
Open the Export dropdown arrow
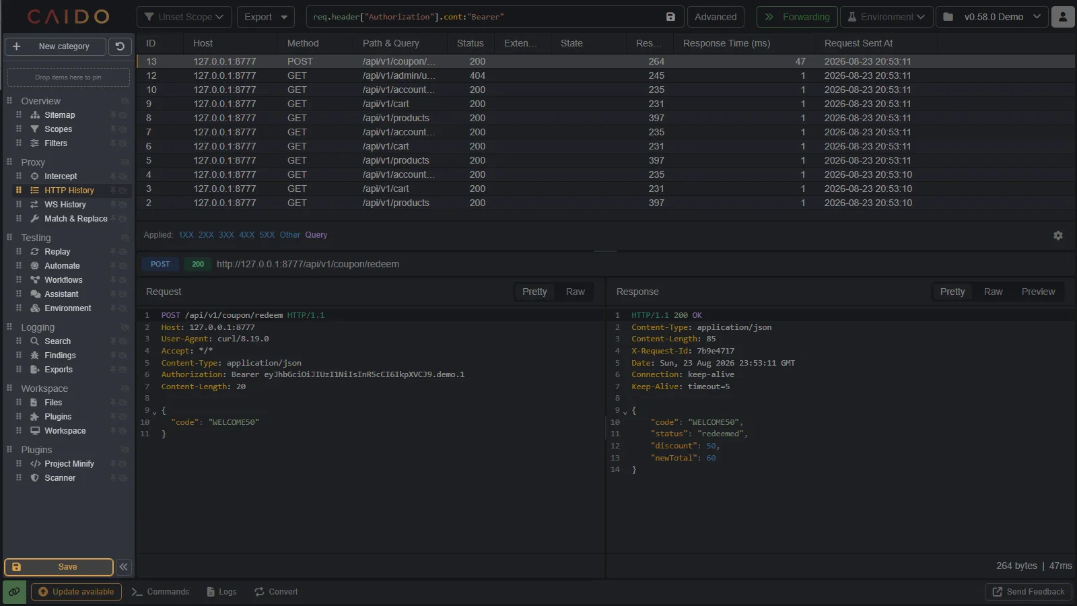point(284,17)
